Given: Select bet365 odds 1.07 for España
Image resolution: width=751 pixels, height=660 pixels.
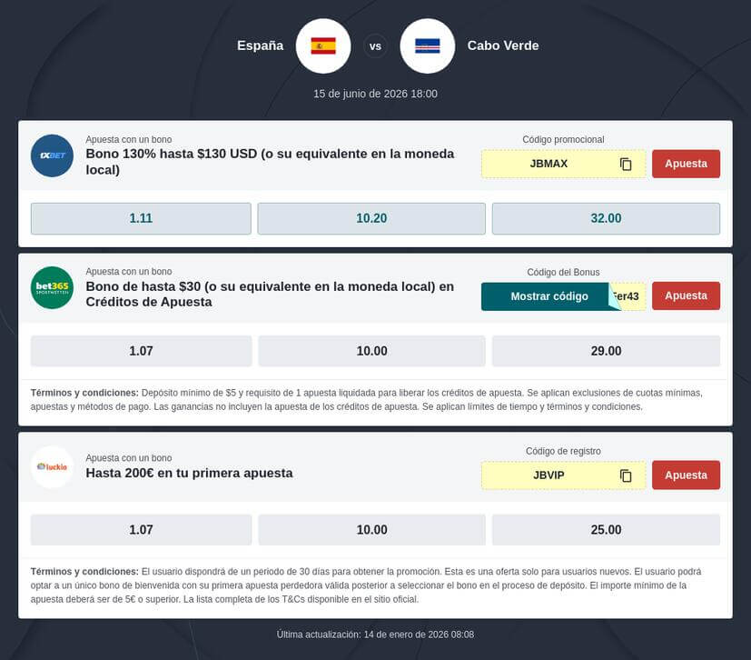Looking at the screenshot, I should click(141, 351).
